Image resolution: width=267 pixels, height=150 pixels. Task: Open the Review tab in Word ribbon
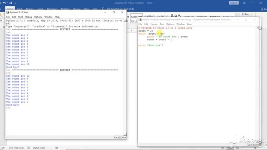pos(77,9)
